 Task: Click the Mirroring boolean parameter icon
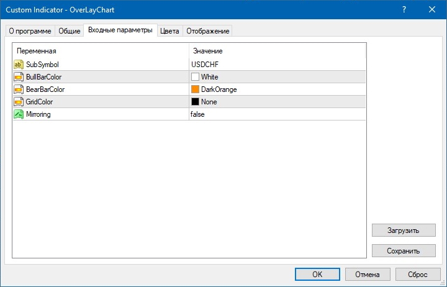point(18,114)
